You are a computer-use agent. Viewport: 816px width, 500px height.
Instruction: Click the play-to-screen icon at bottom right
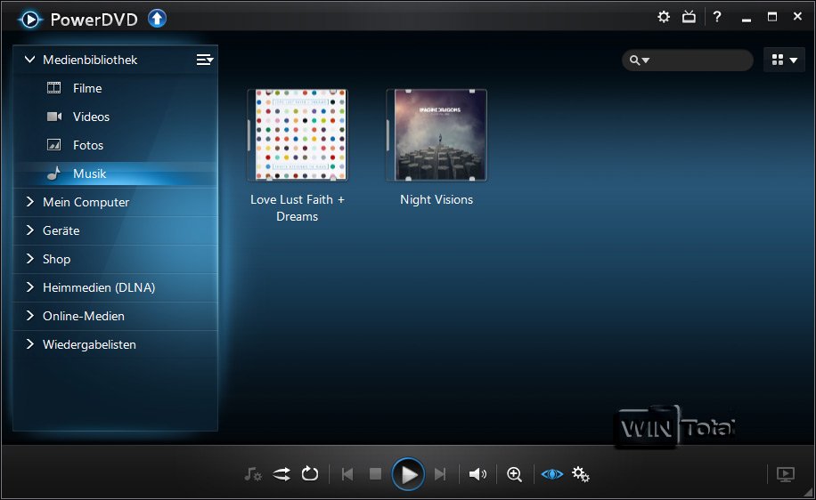(x=786, y=474)
